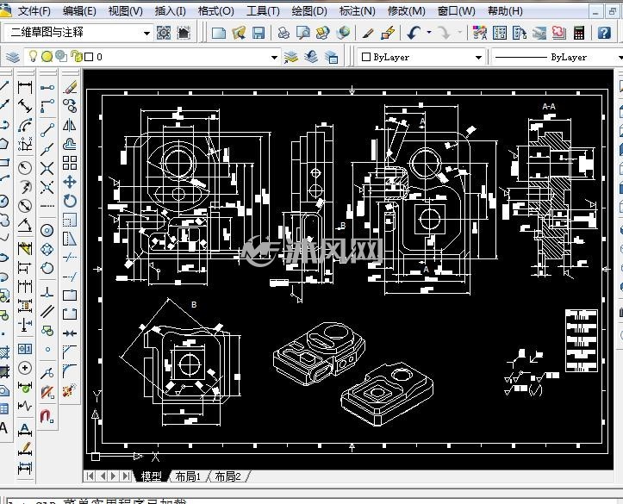
Task: Switch to the 布局2 tab
Action: [x=228, y=476]
